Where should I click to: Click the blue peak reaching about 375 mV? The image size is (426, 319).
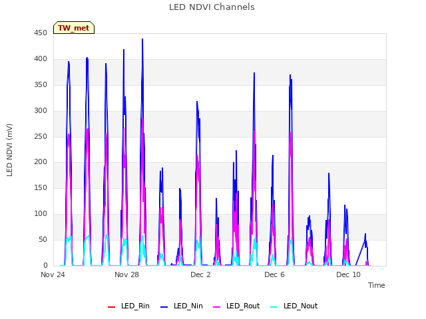[254, 73]
